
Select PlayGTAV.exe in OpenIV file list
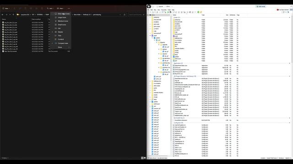[179, 74]
